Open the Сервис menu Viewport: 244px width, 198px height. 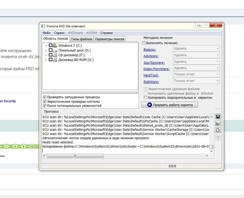tap(59, 32)
